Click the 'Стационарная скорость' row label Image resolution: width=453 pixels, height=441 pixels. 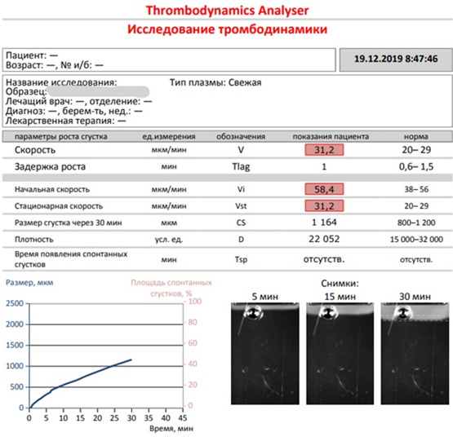[59, 206]
